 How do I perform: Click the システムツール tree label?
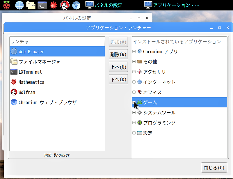pos(159,113)
